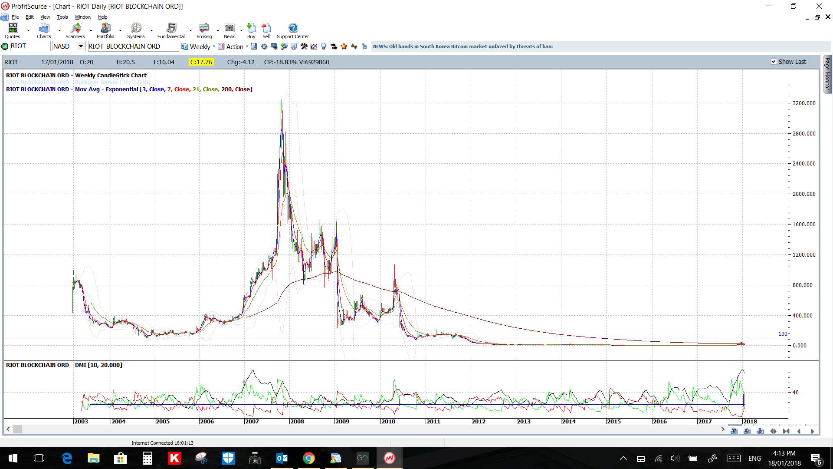Click the magnifier zoom chart icon
This screenshot has width=833, height=469.
click(x=284, y=46)
